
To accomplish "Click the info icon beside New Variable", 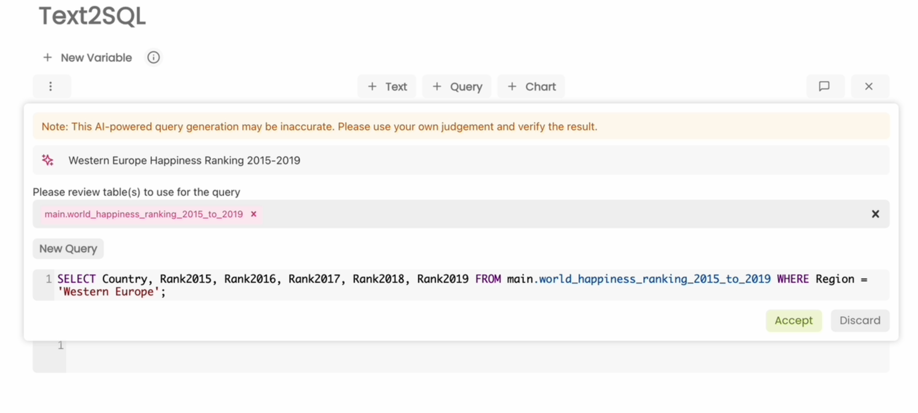I will [x=153, y=57].
